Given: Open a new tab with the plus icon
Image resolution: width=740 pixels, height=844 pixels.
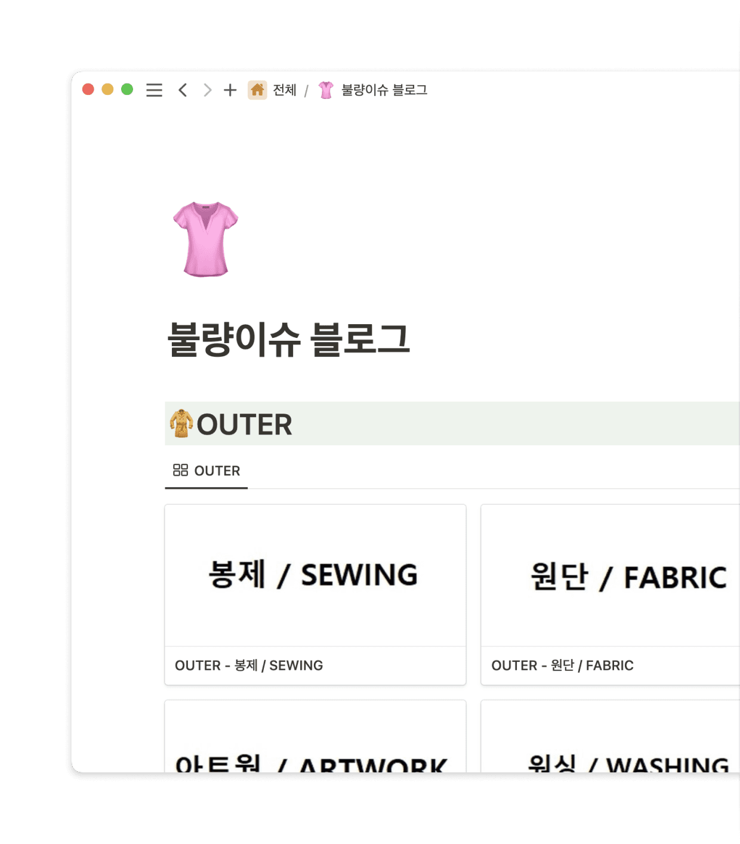Looking at the screenshot, I should pos(230,90).
